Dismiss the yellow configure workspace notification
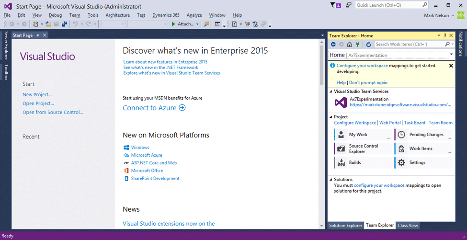 click(451, 66)
